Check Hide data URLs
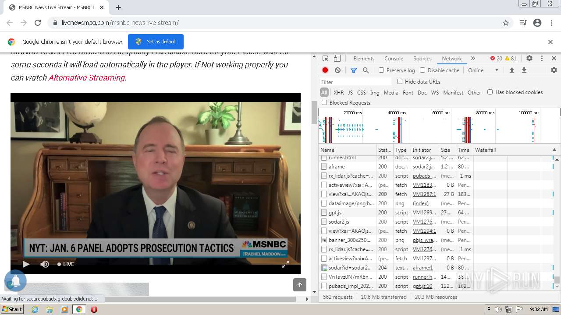Image resolution: width=561 pixels, height=315 pixels. click(400, 81)
